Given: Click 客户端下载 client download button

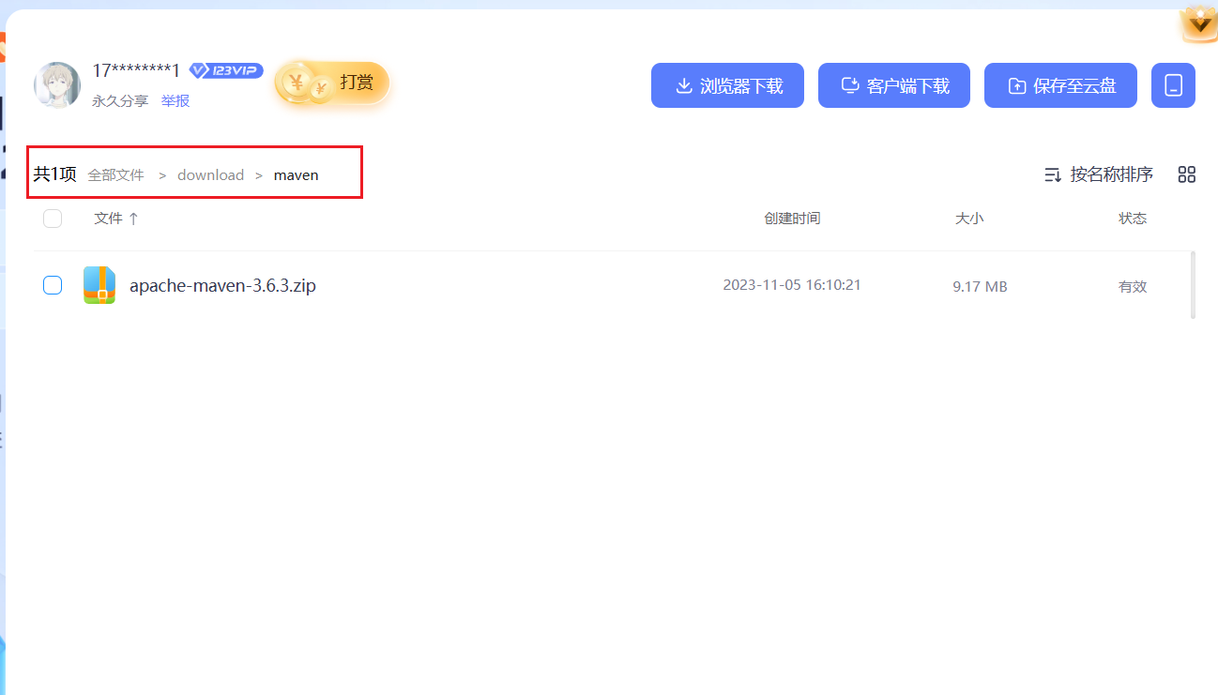Looking at the screenshot, I should tap(893, 86).
